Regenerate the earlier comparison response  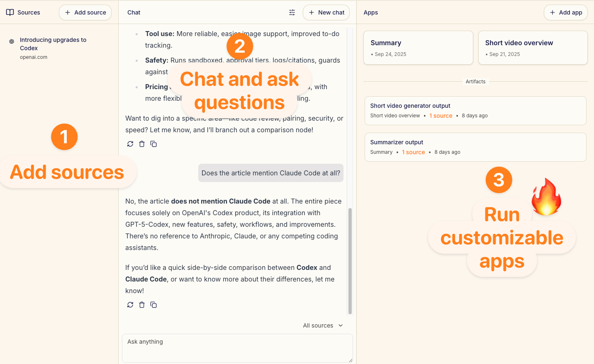[x=130, y=144]
